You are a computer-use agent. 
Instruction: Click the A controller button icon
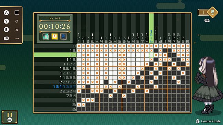6,13
